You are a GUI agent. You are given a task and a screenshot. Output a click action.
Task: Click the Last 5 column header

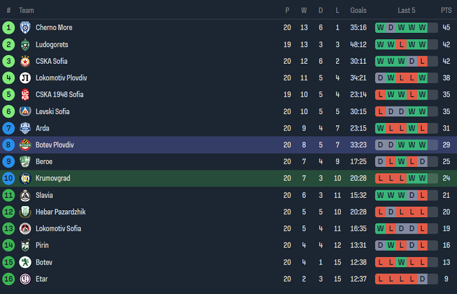pyautogui.click(x=407, y=11)
